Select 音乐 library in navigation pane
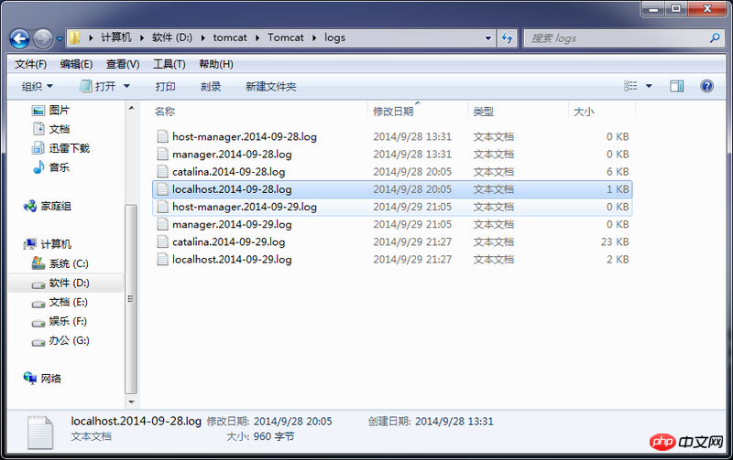This screenshot has height=460, width=733. click(51, 167)
